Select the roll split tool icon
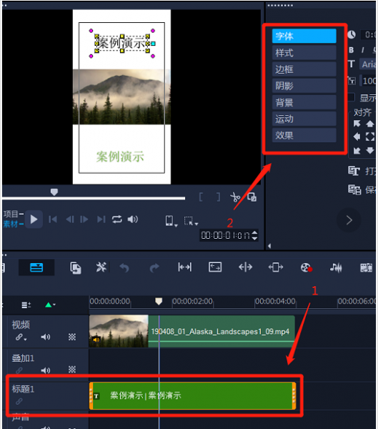Screen dimensions: 378x429 pos(245,267)
